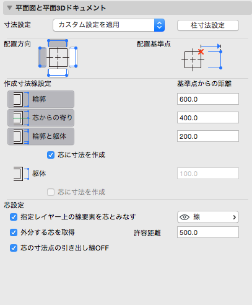Select the top placement direction handle

[58, 43]
